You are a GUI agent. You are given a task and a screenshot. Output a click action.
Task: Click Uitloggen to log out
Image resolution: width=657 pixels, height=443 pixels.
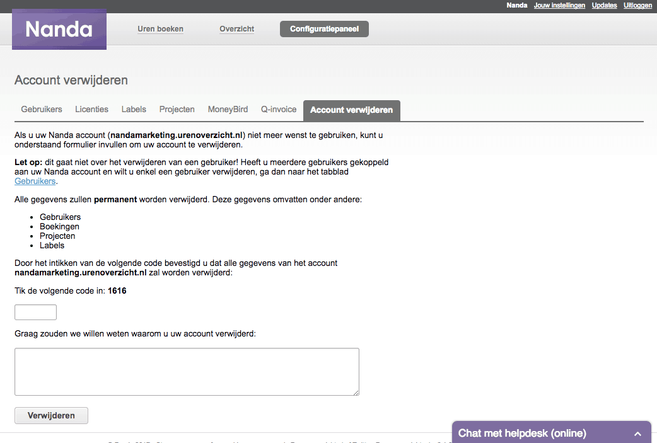pos(637,6)
